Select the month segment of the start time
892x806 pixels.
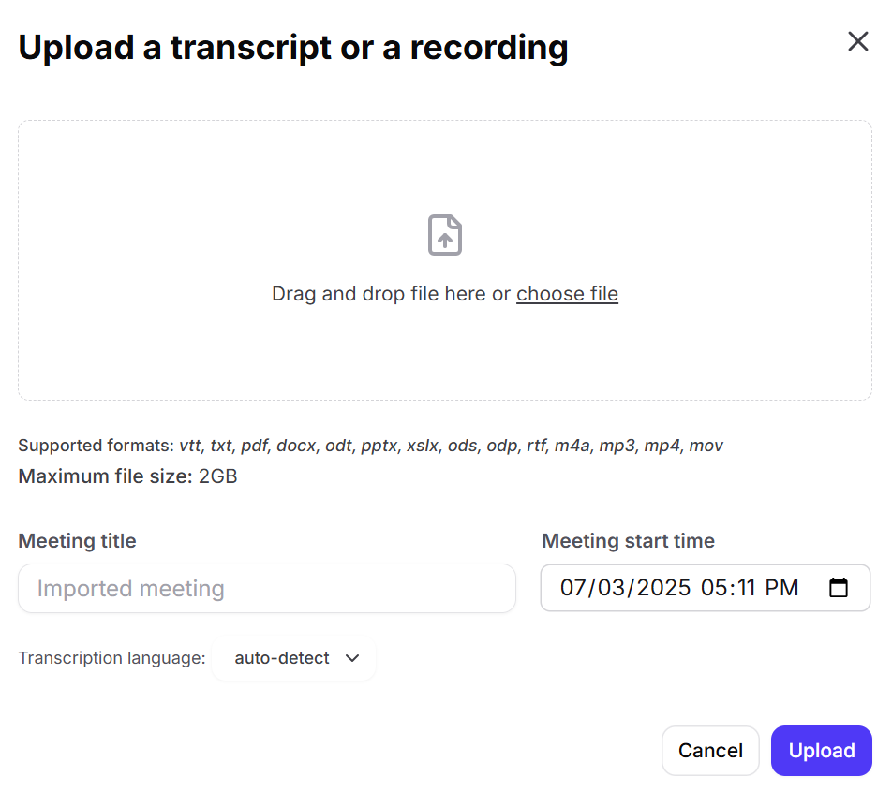tap(572, 588)
